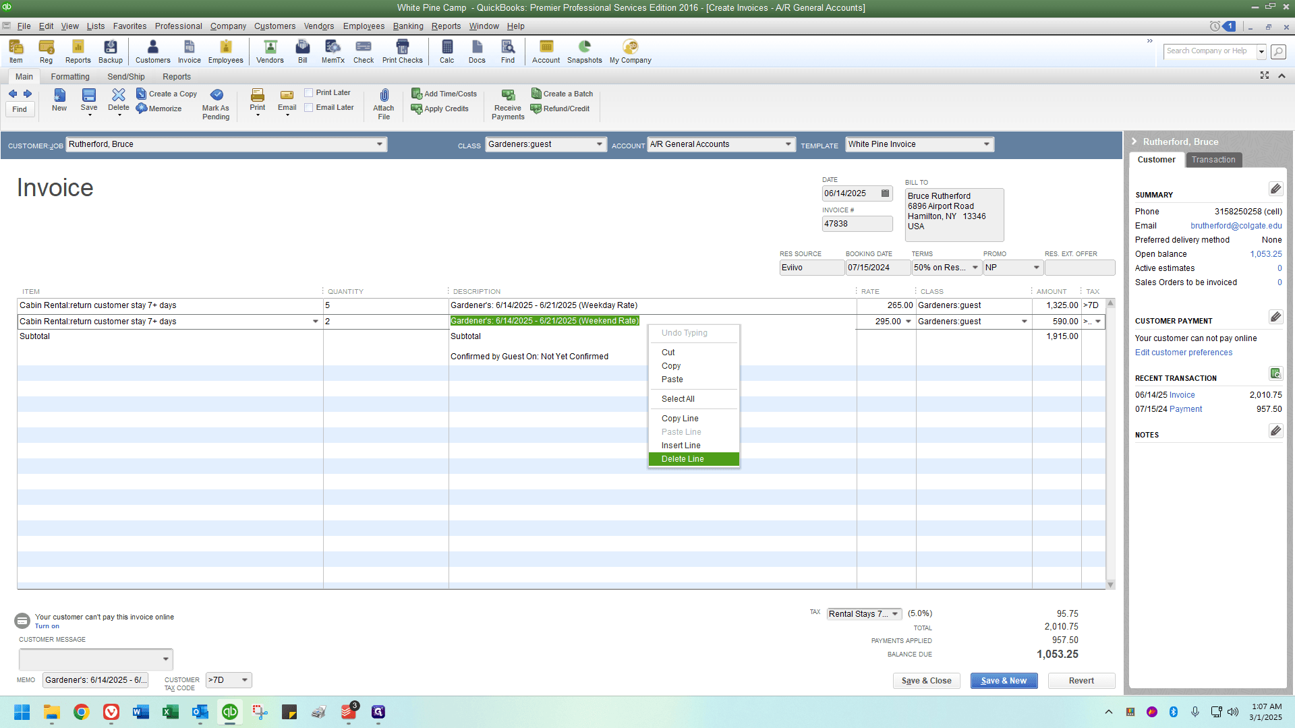Expand the Class dropdown in header
This screenshot has width=1295, height=728.
pyautogui.click(x=600, y=144)
